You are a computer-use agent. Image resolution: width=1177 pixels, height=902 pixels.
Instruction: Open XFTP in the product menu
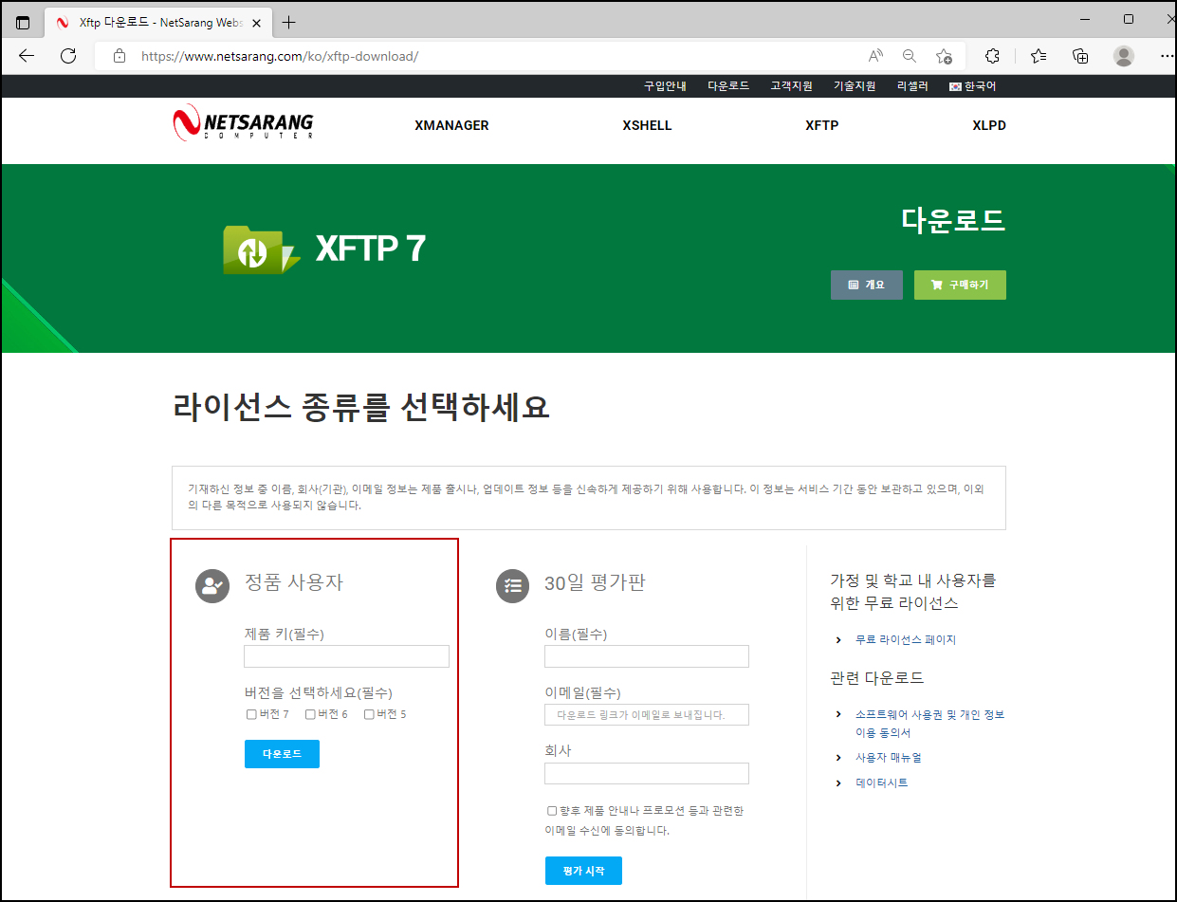coord(821,125)
